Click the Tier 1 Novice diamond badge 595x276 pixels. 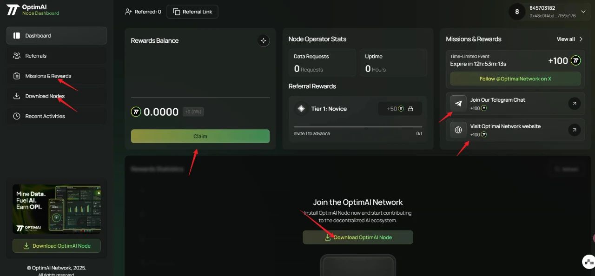tap(301, 109)
